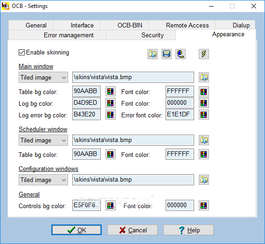Click the OCB application icon in title bar
Image resolution: width=265 pixels, height=244 pixels.
[x=6, y=6]
